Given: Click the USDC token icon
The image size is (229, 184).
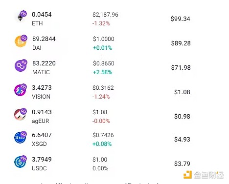Looking at the screenshot, I should coord(21,162).
